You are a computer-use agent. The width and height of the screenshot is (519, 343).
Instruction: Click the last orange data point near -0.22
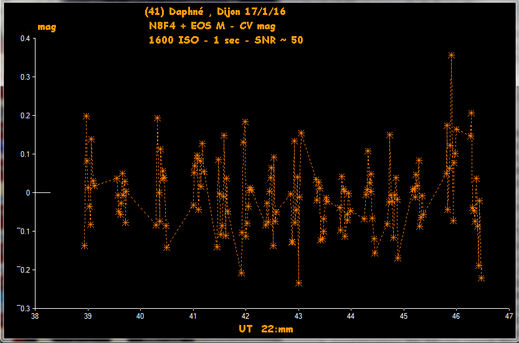point(482,278)
